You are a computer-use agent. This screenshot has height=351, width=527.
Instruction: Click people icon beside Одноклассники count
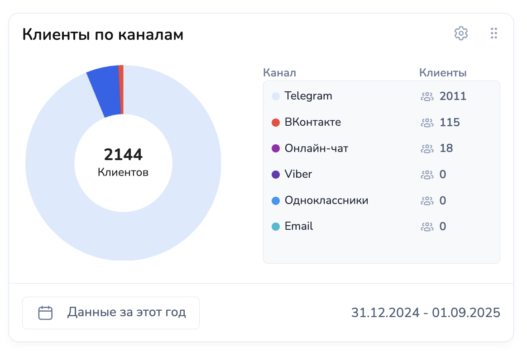point(427,201)
